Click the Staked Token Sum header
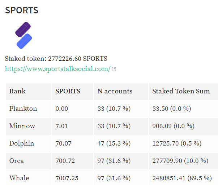This screenshot has width=218, height=185. click(x=183, y=92)
